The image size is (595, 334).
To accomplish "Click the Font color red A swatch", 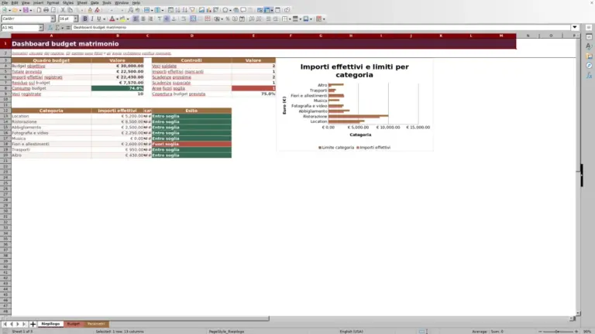I will 112,19.
